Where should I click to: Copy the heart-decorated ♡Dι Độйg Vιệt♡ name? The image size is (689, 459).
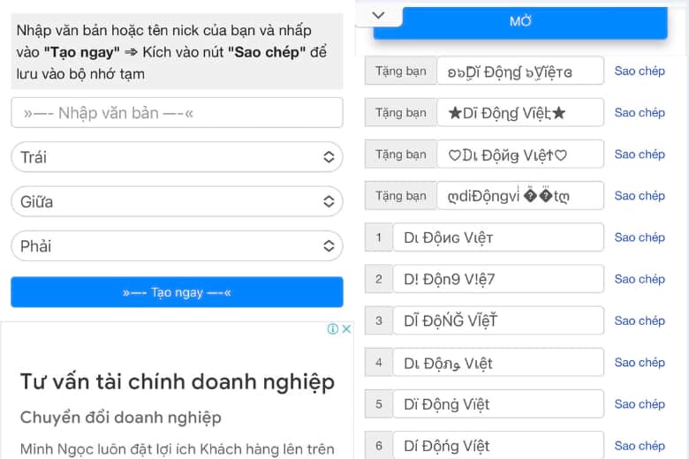(640, 154)
